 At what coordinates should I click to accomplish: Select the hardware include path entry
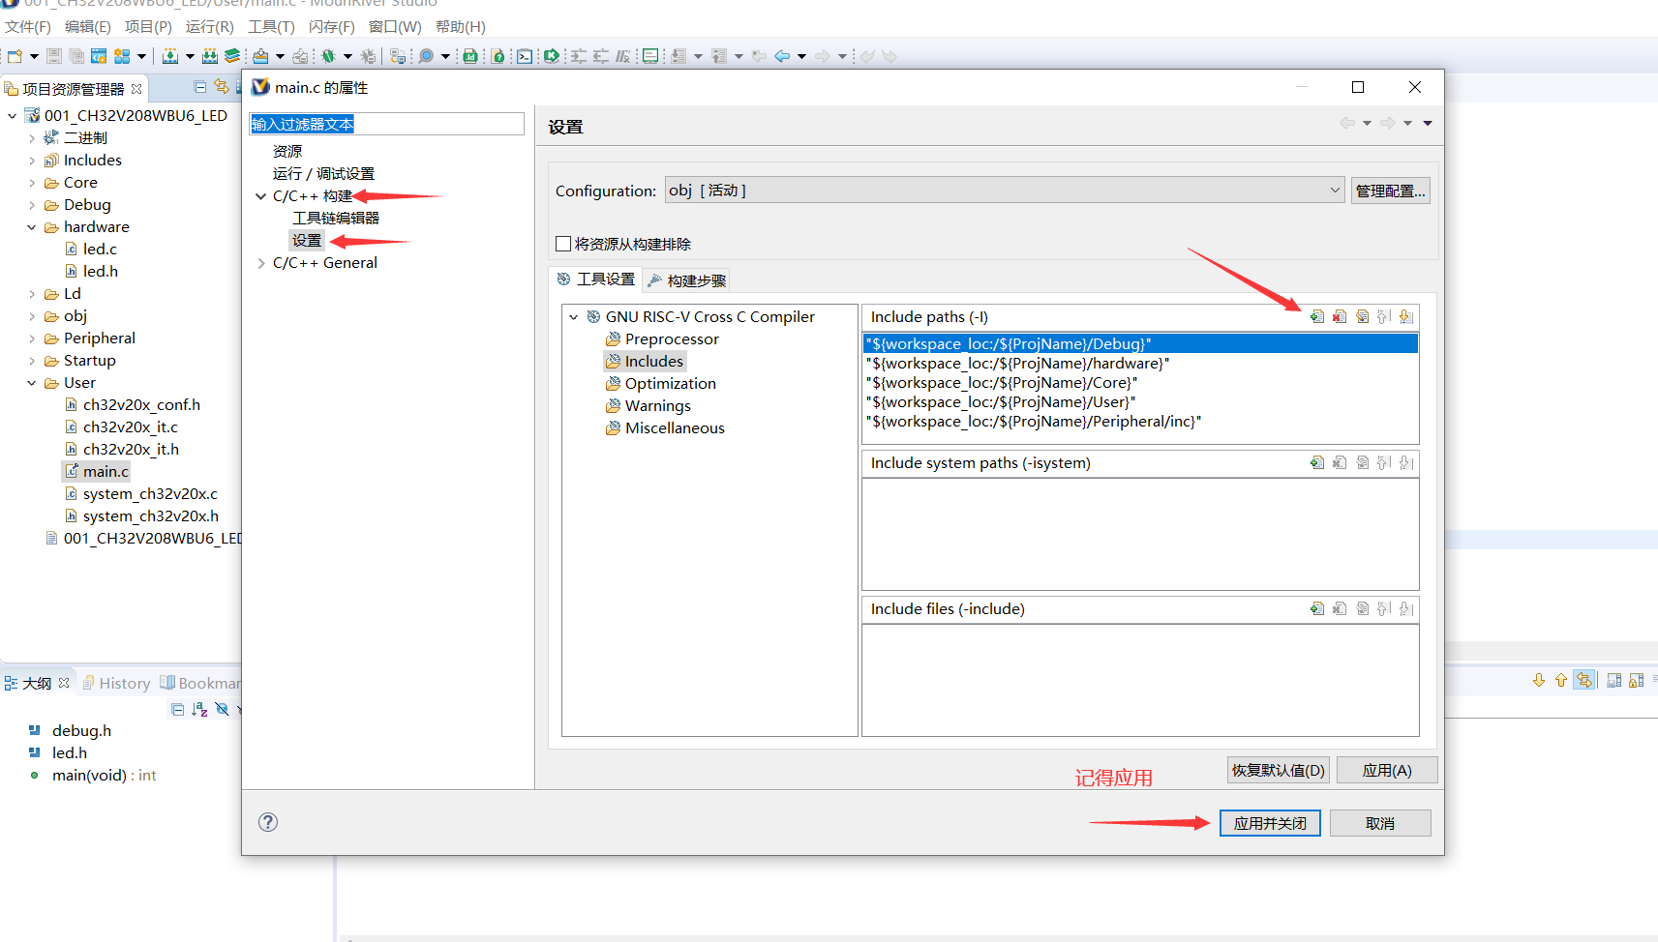pyautogui.click(x=1140, y=364)
